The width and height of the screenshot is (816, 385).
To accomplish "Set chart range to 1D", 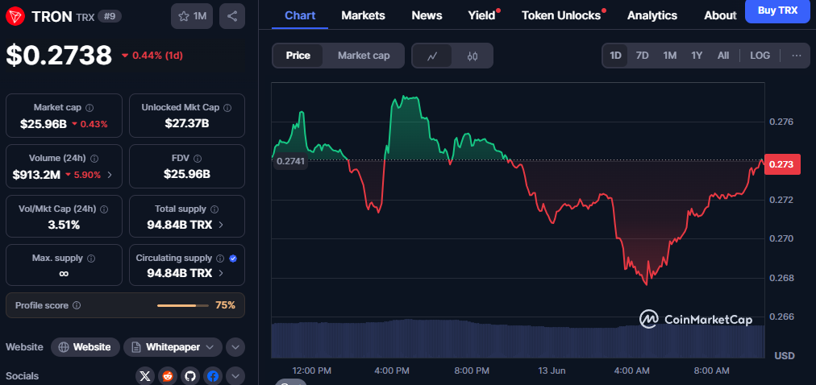I will (x=616, y=56).
